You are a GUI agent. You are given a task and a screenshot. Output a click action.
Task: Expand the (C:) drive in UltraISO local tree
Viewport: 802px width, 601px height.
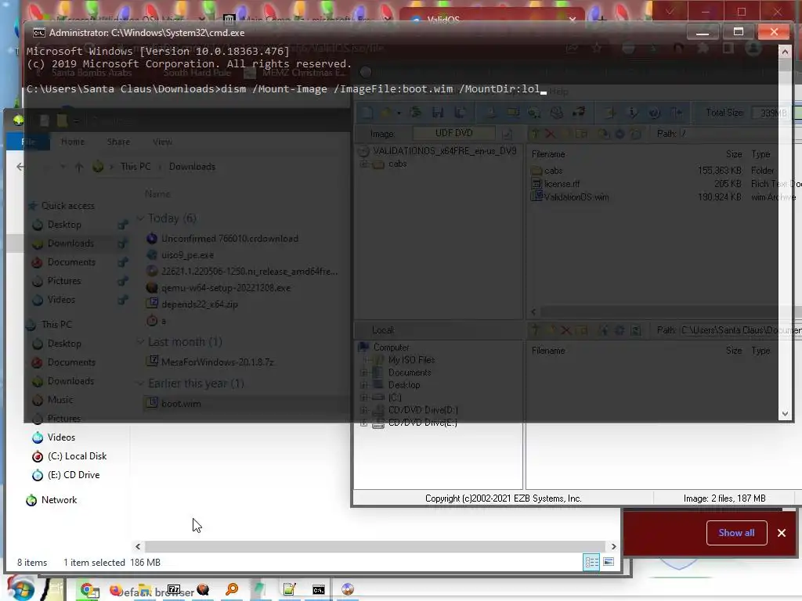pos(363,398)
